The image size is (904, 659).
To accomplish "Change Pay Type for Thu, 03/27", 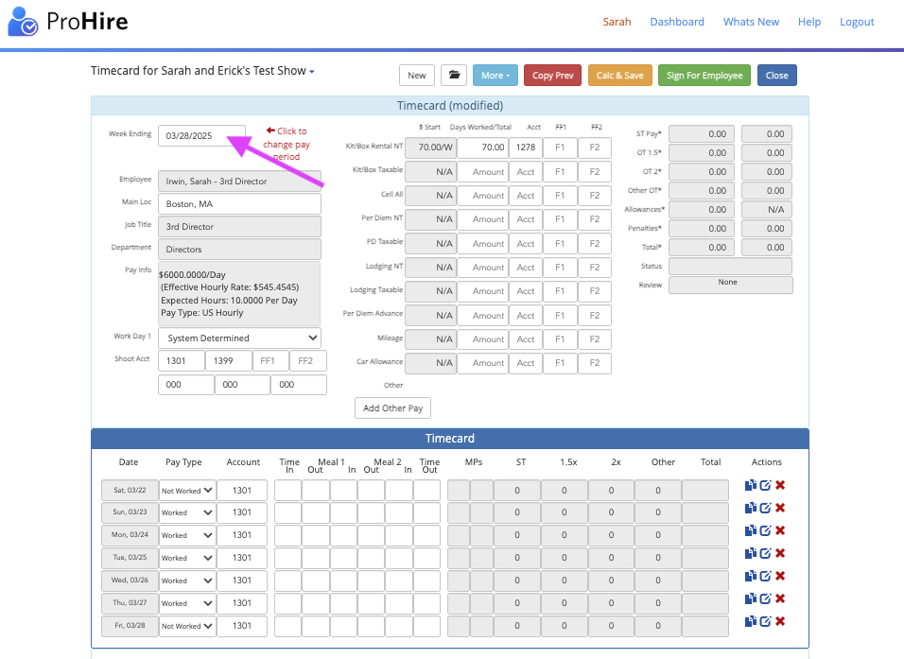I will (187, 603).
